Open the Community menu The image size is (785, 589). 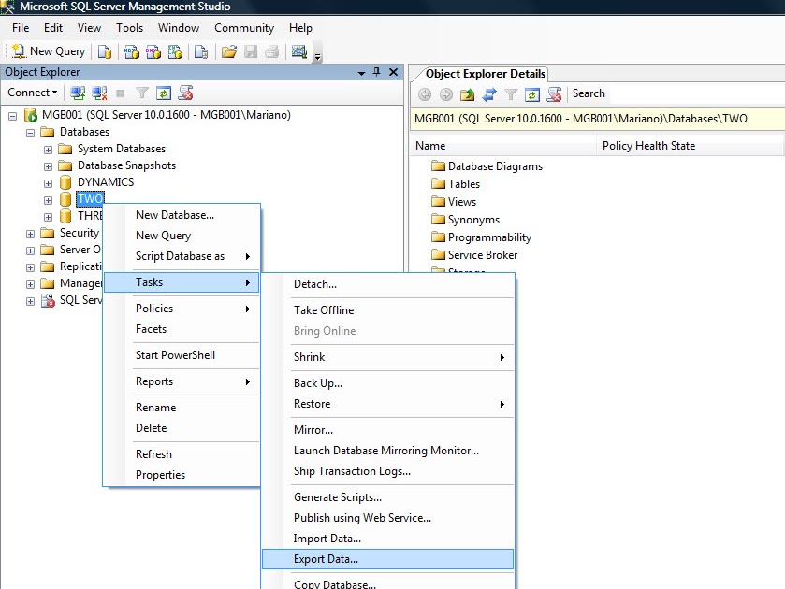tap(244, 28)
